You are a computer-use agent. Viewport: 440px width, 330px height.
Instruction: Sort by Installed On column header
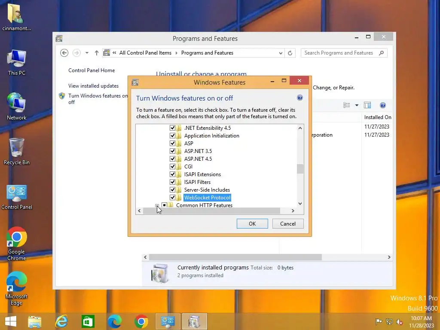coord(377,117)
